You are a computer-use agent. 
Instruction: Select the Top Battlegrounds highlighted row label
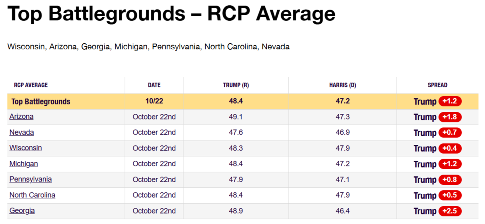point(42,101)
